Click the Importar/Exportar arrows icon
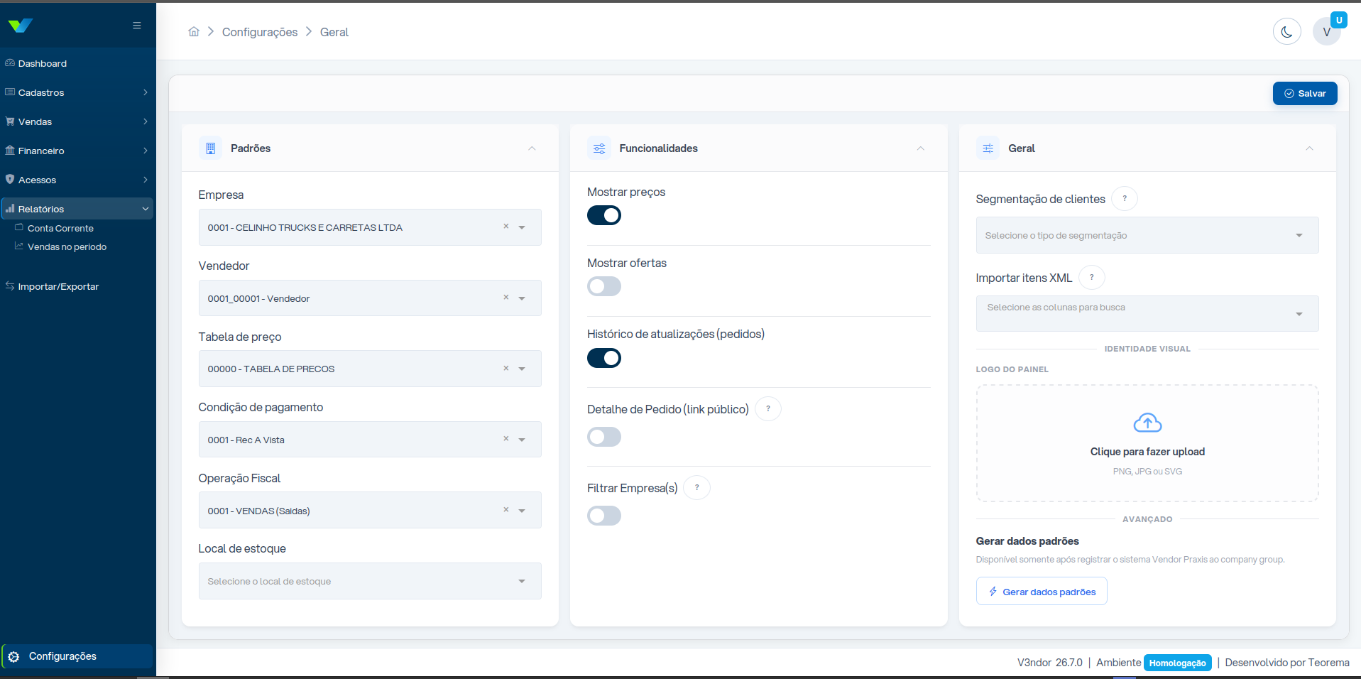This screenshot has height=679, width=1361. coord(10,286)
